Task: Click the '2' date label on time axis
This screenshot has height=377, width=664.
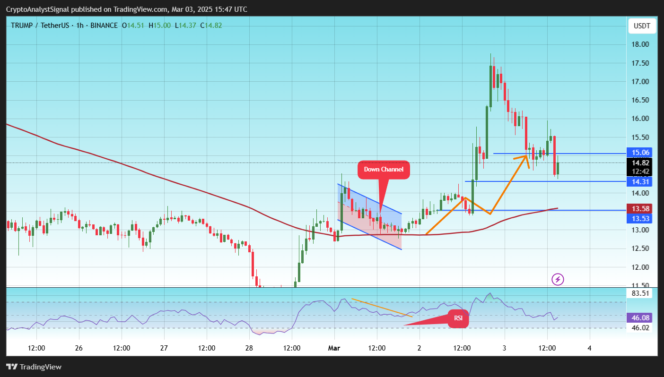Action: point(419,348)
